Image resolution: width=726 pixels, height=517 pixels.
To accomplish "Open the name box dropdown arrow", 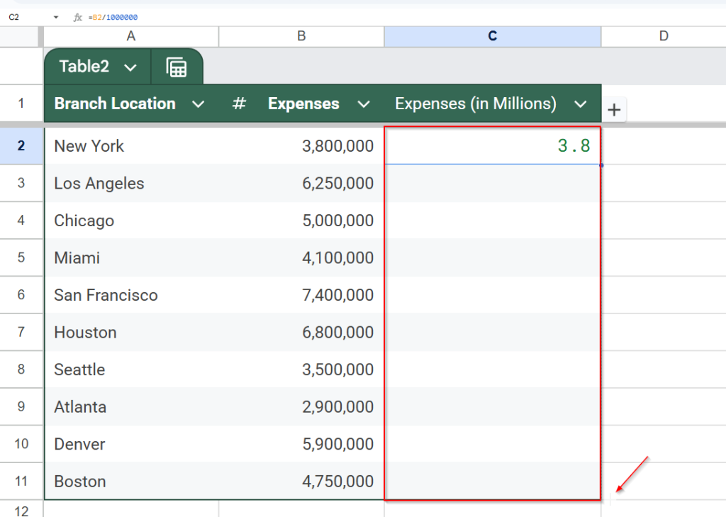I will pos(56,17).
